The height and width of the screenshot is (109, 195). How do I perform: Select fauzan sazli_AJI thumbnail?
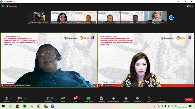tap(132, 17)
